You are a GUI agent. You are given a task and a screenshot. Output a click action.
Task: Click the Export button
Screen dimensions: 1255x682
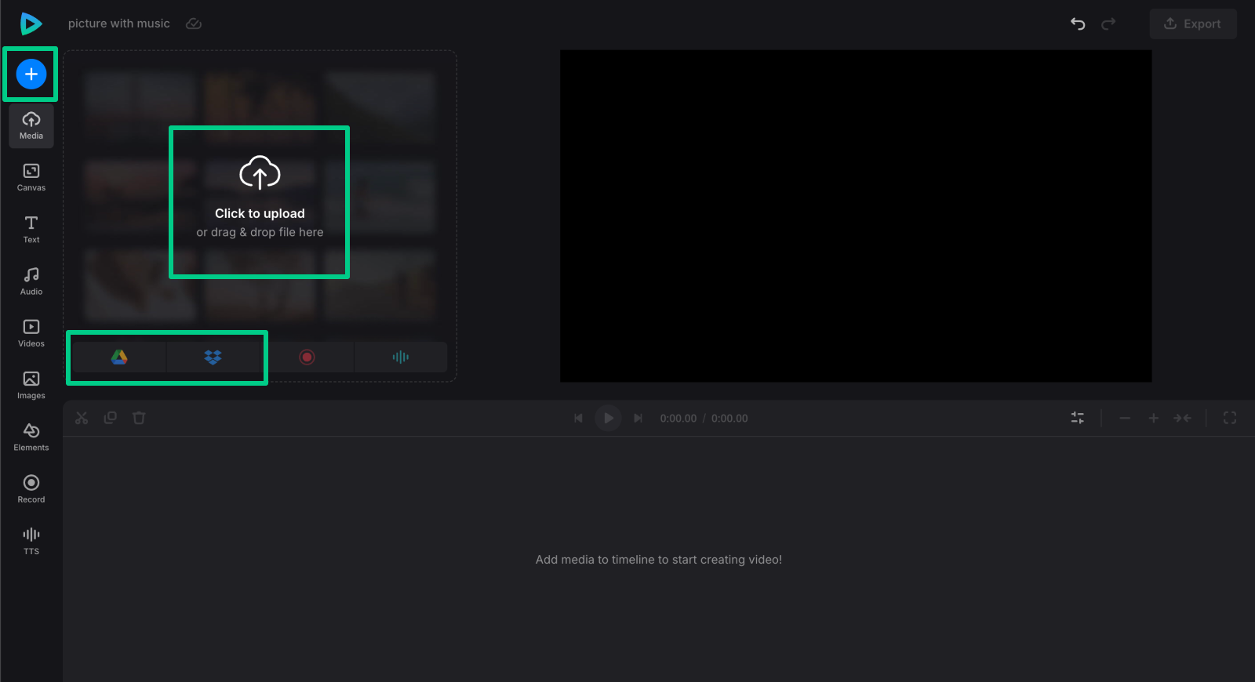(1193, 24)
